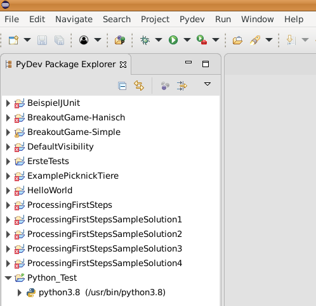
Task: Click the Open Task folder icon
Action: point(237,40)
